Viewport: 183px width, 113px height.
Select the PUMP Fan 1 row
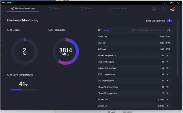(x=134, y=36)
